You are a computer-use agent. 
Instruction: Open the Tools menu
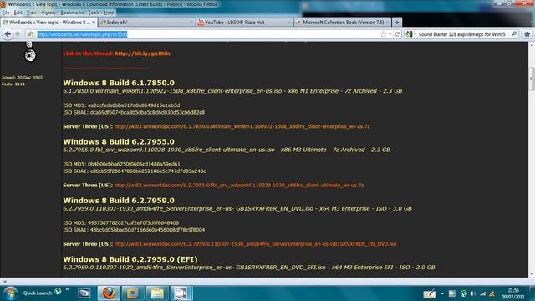[94, 13]
